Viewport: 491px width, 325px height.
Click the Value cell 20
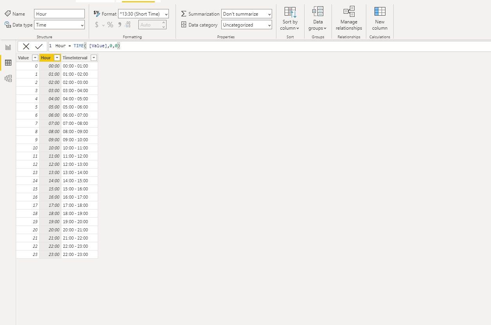28,230
